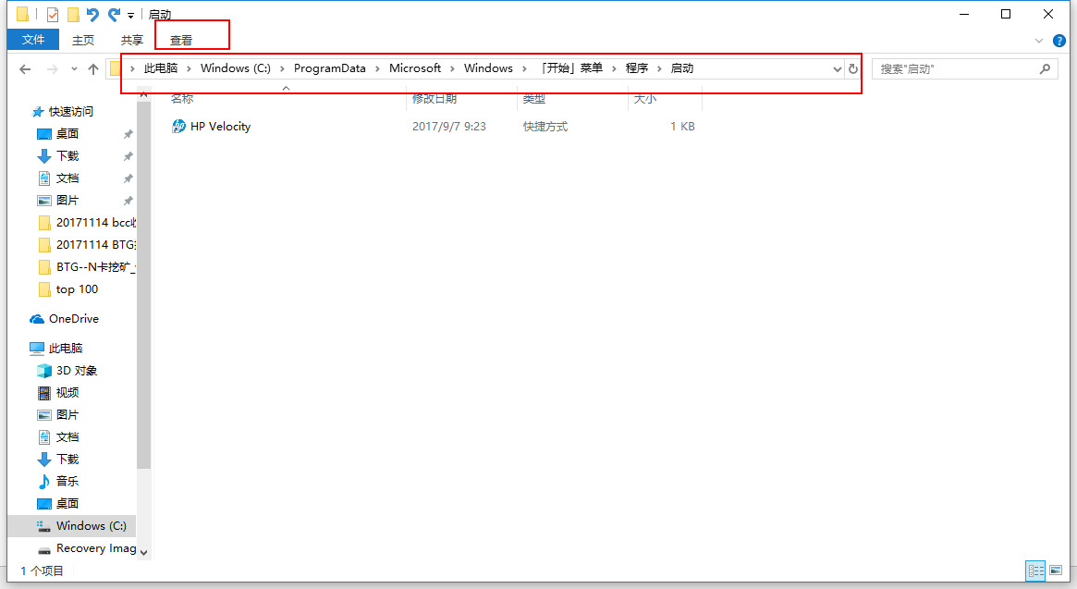
Task: Expand the ribbon using the chevron
Action: [x=1039, y=41]
